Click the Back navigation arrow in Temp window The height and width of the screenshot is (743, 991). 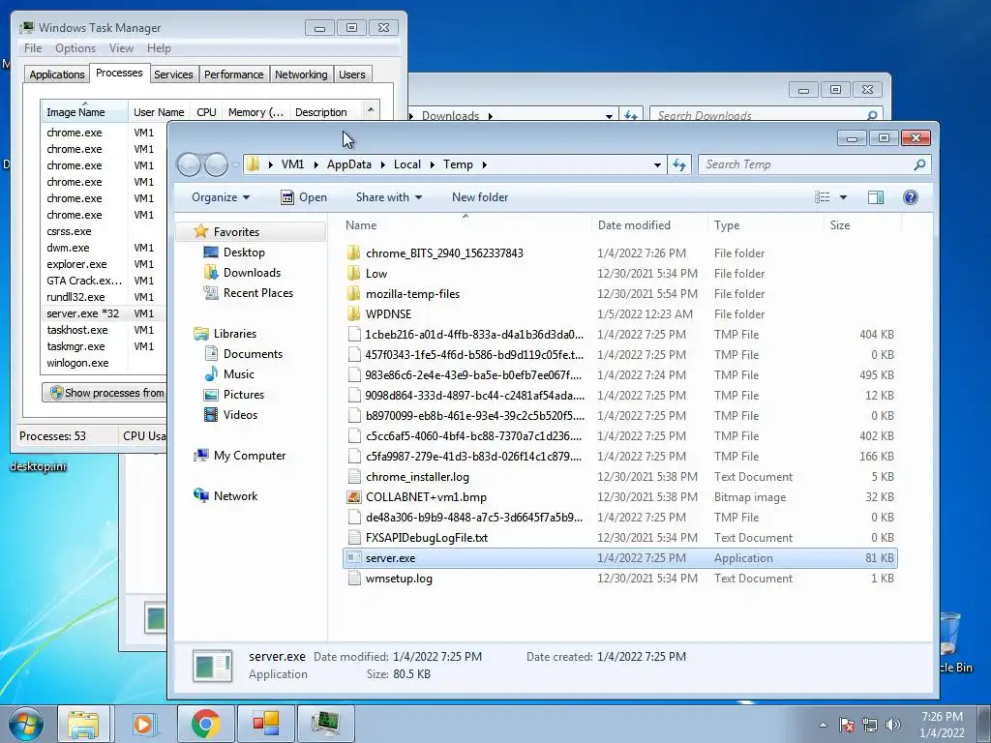tap(189, 164)
